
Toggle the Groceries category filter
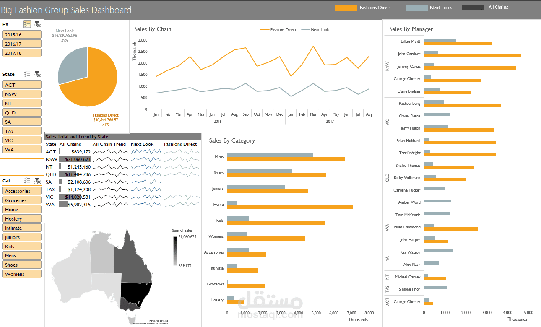point(21,200)
